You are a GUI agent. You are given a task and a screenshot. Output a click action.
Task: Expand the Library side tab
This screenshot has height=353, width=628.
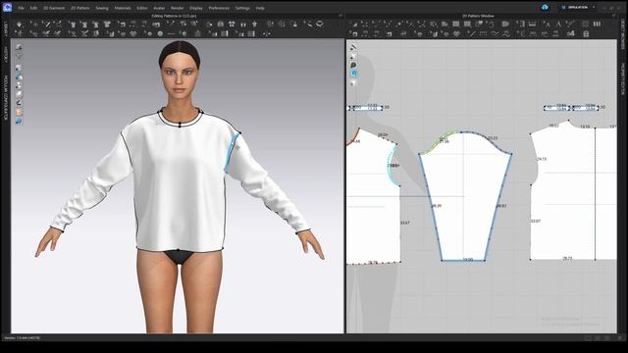point(6,29)
